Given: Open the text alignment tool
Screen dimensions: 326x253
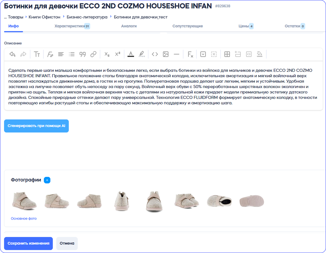Looking at the screenshot, I should (61, 54).
